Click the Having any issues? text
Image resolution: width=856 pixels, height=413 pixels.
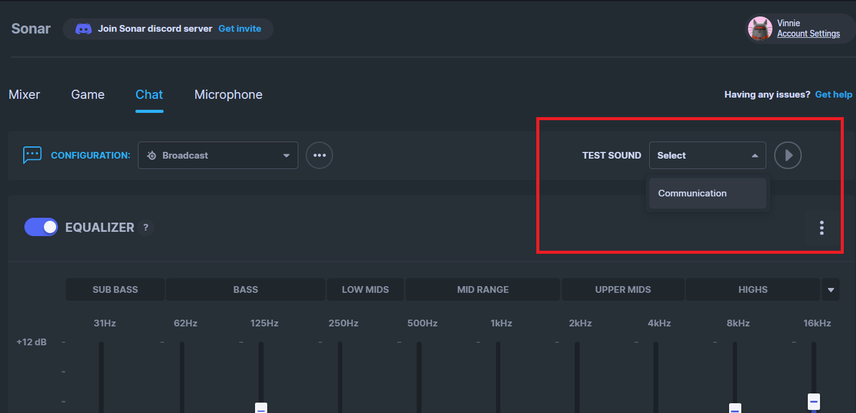click(767, 95)
